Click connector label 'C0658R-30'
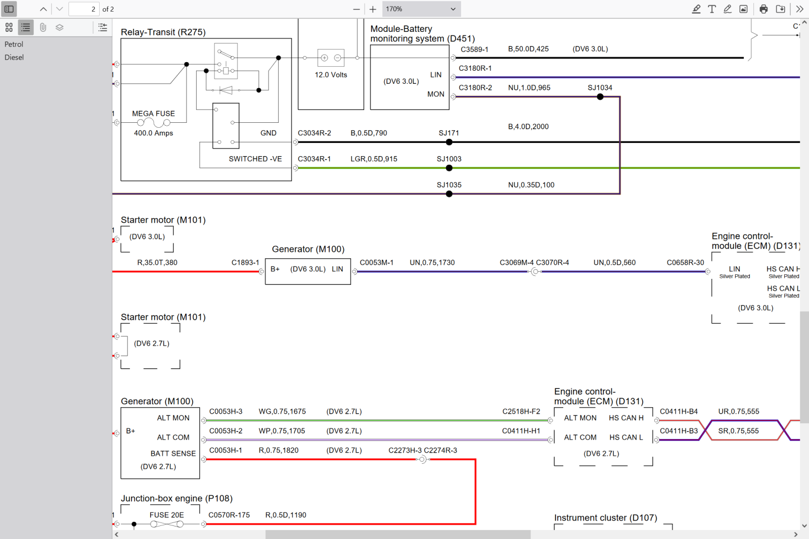The height and width of the screenshot is (539, 809). (686, 263)
